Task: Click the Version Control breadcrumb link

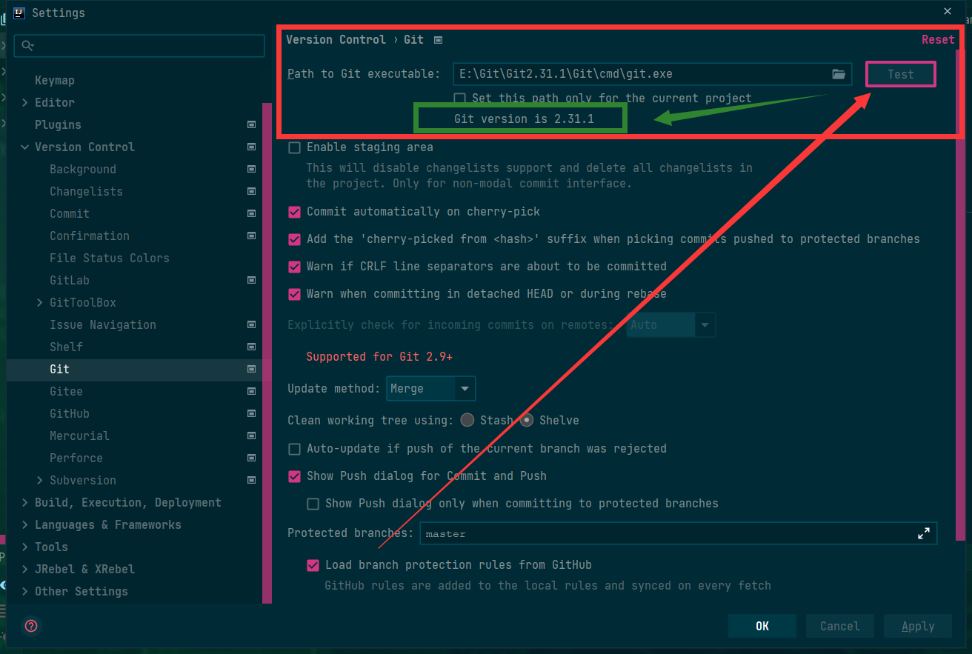Action: (x=336, y=39)
